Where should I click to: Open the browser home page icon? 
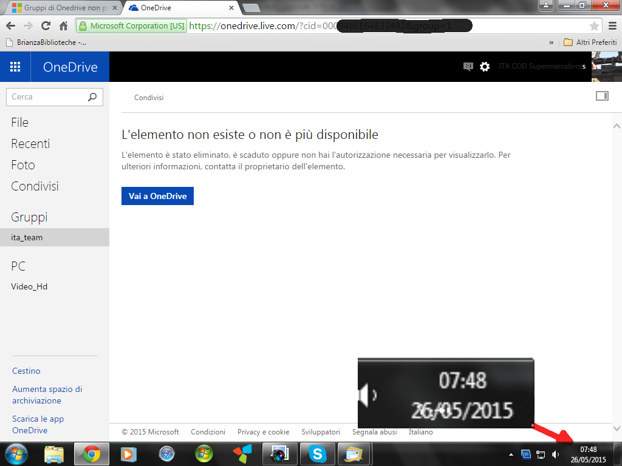click(63, 26)
